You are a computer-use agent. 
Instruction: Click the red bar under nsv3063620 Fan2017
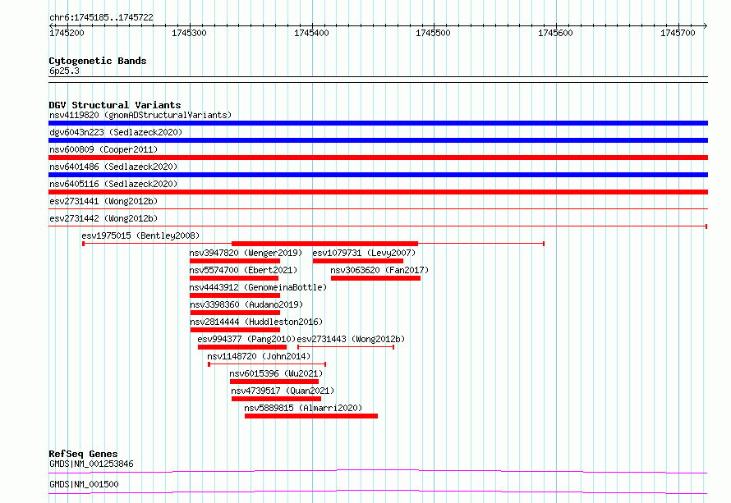(375, 278)
